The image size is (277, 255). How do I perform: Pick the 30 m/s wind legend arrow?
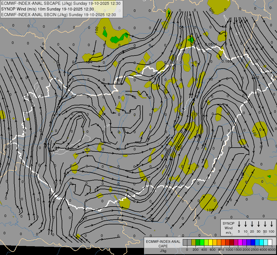[259, 224]
